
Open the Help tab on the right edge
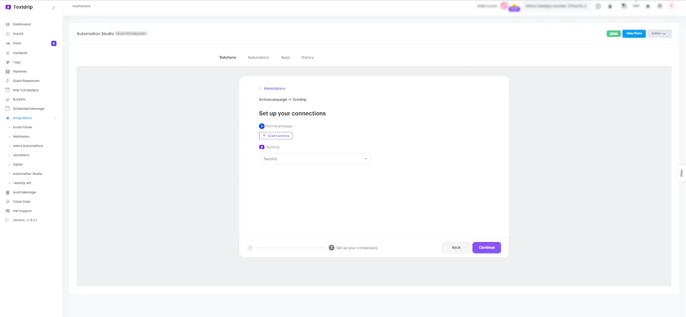682,173
